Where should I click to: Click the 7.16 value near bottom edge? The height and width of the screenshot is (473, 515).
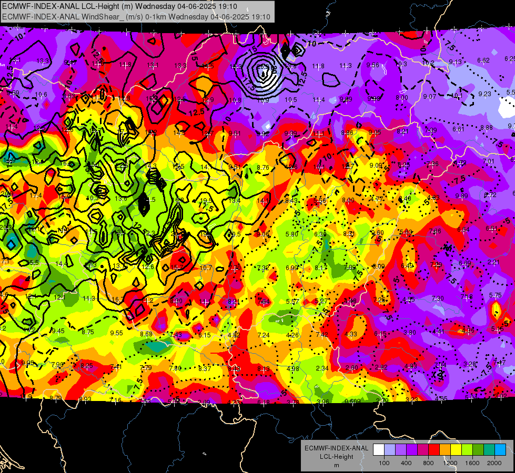click(x=115, y=400)
